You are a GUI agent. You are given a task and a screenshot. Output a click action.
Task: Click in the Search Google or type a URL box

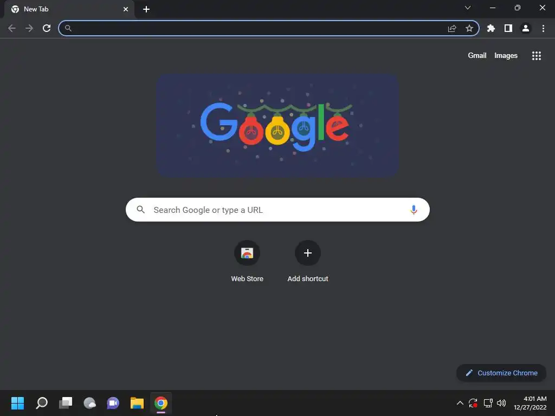(277, 210)
